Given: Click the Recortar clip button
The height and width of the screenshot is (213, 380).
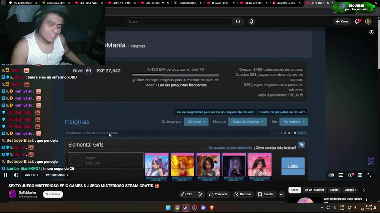Looking at the screenshot, I should (243, 194).
